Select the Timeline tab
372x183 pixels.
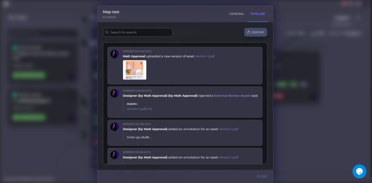[258, 14]
